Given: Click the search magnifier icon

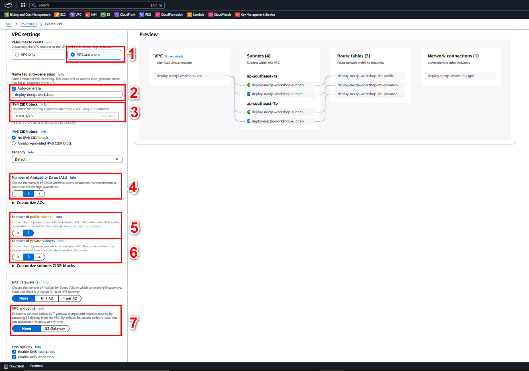Looking at the screenshot, I should [x=34, y=5].
